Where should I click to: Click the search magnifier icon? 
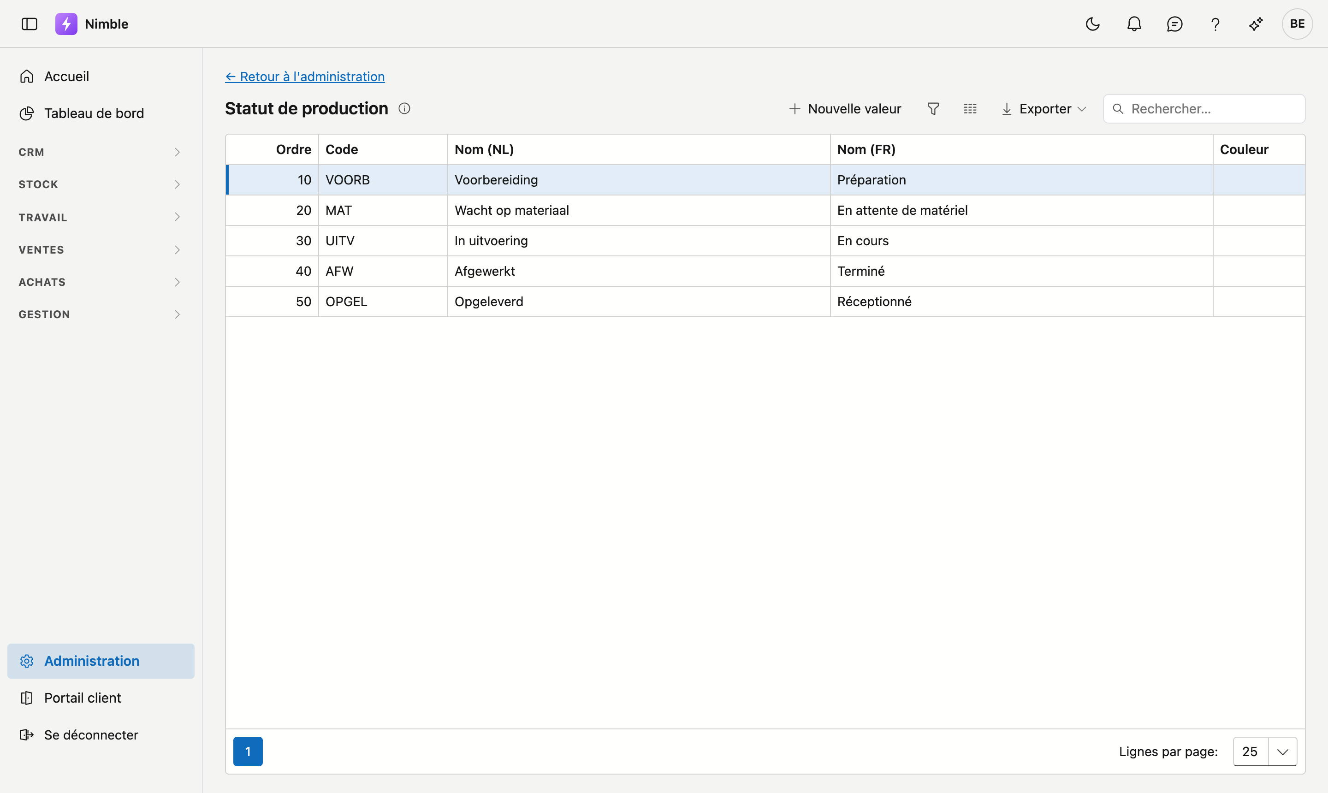1118,109
